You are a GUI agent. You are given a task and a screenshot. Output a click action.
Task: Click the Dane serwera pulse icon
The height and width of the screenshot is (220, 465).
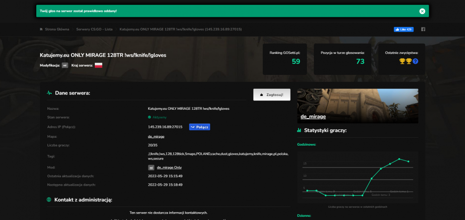(49, 93)
